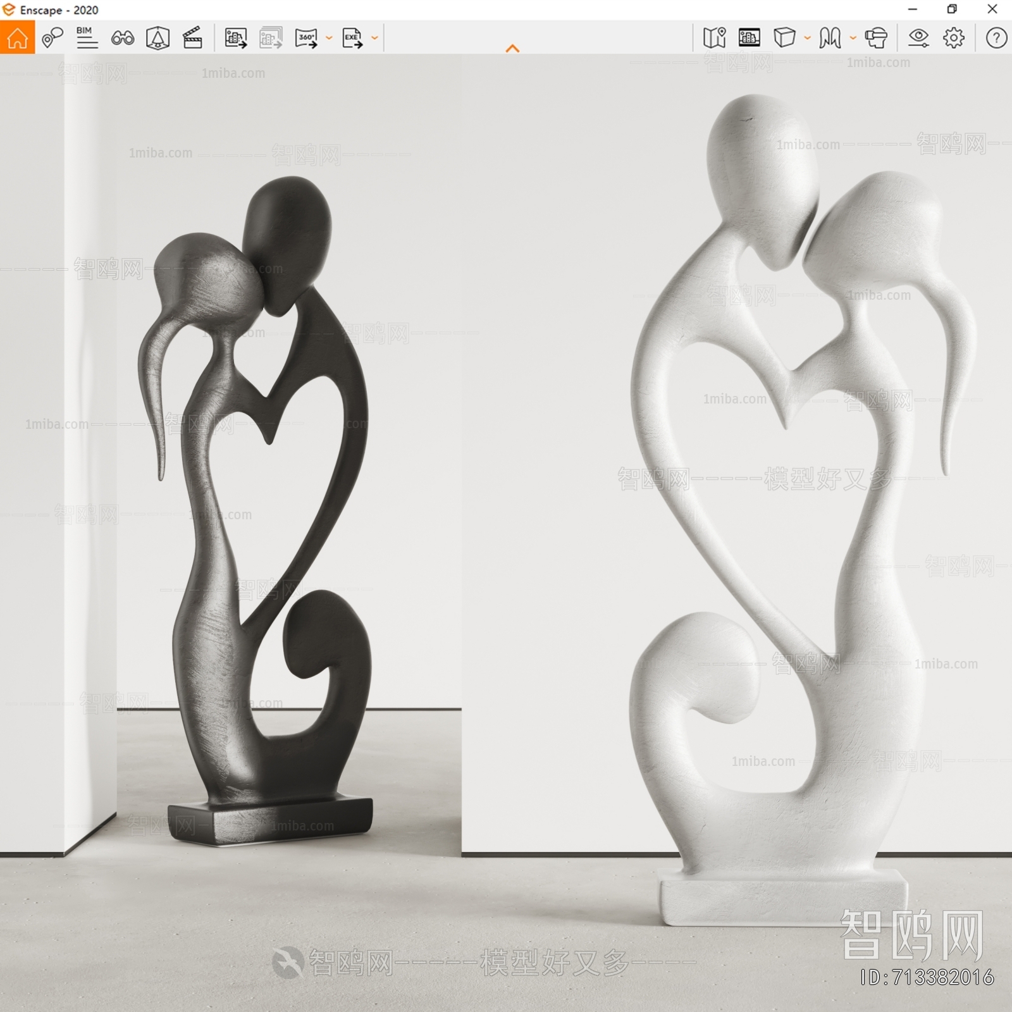Click the Enscape logo in title bar
This screenshot has width=1012, height=1012.
coord(9,9)
